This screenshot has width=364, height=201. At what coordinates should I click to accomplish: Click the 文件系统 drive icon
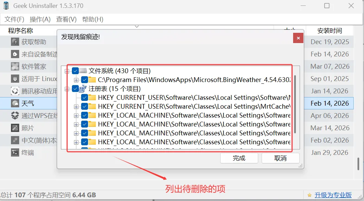point(83,71)
